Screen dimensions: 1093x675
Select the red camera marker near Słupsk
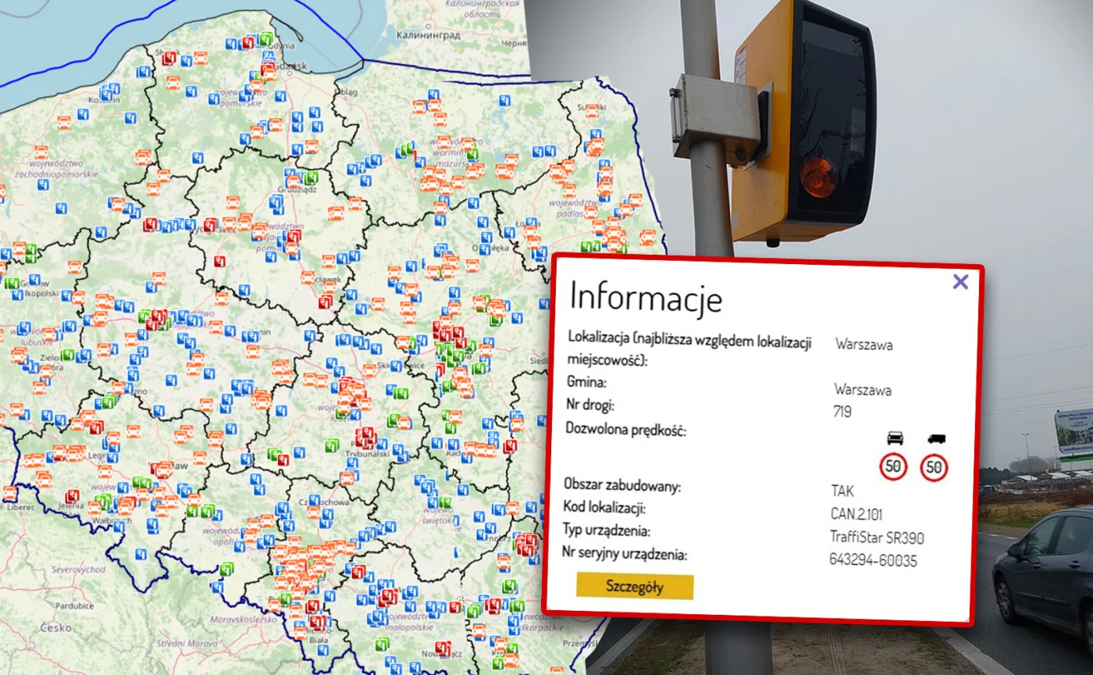[169, 58]
